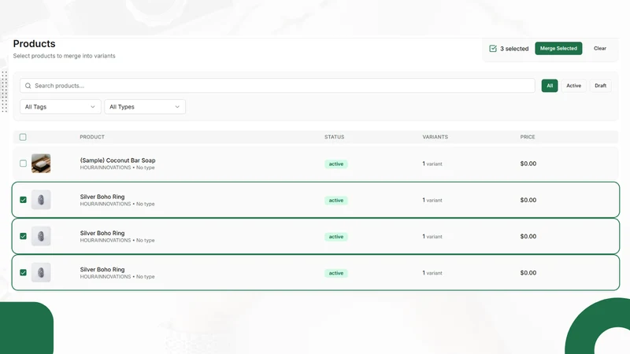Select the All status filter

(x=549, y=86)
